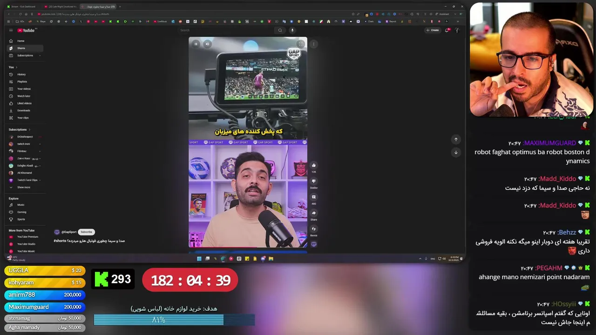
Task: Open weather widget in taskbar
Action: pos(17,259)
